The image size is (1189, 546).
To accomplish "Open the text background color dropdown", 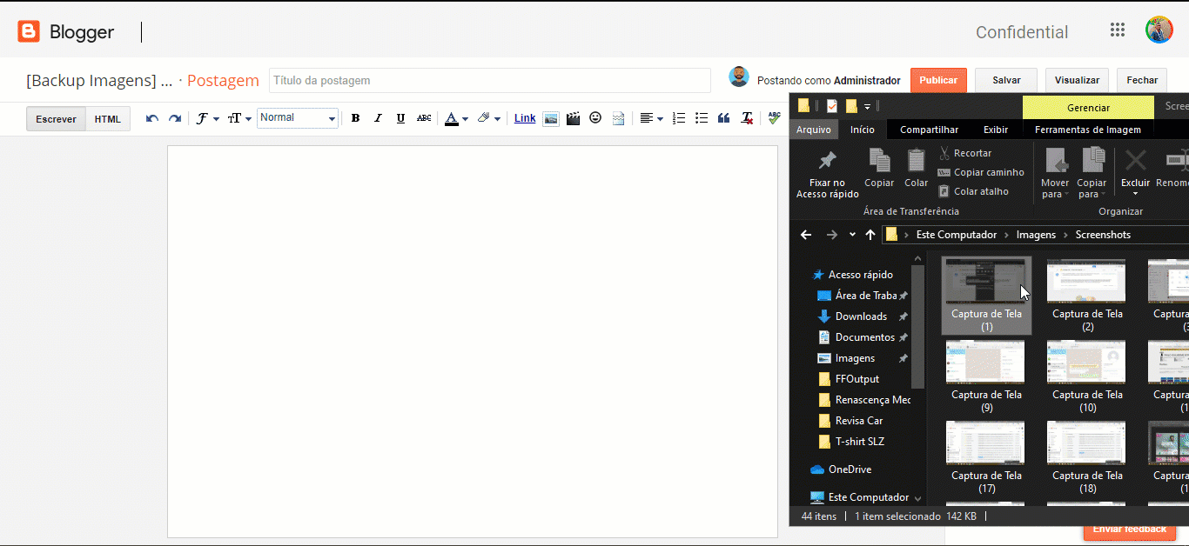I will point(488,118).
